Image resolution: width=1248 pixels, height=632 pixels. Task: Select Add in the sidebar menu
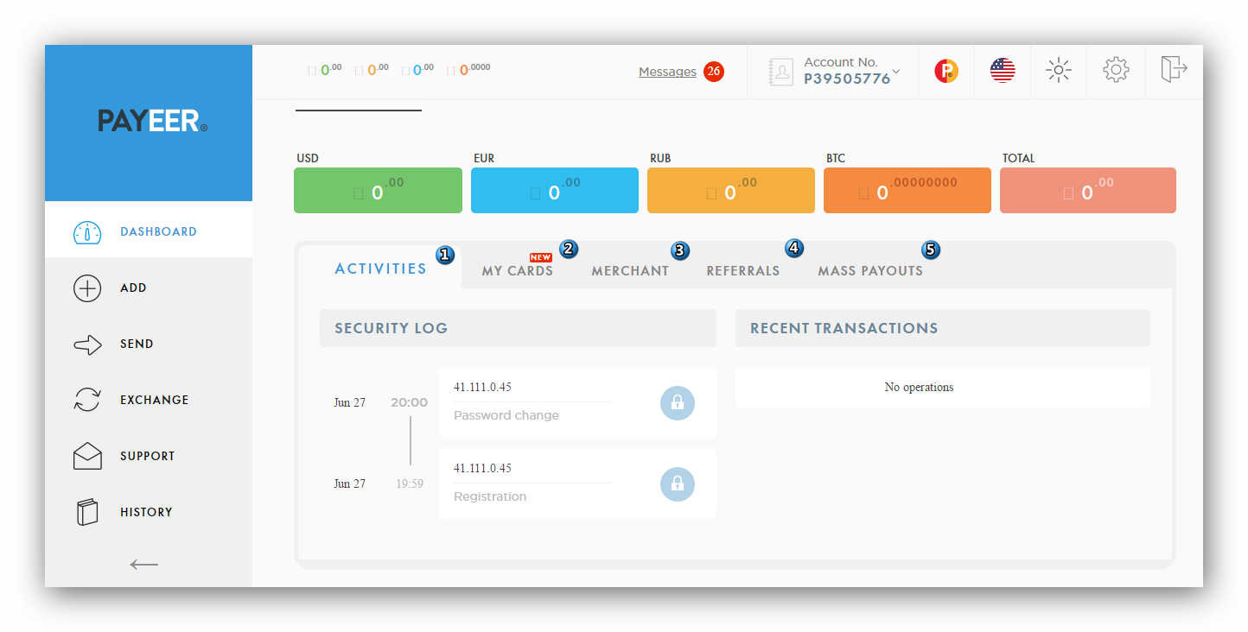[149, 288]
